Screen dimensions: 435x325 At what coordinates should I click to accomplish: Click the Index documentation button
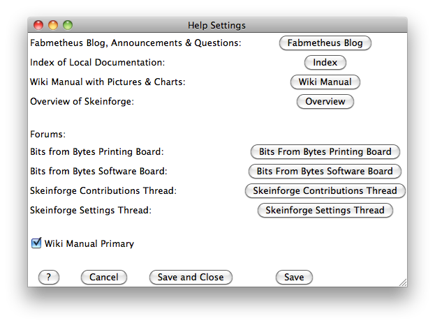point(325,62)
